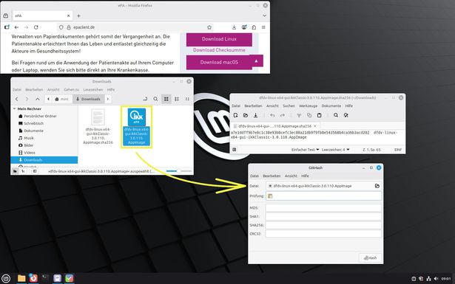
Task: Click the Downloads breadcrumb button
Action: click(x=89, y=99)
